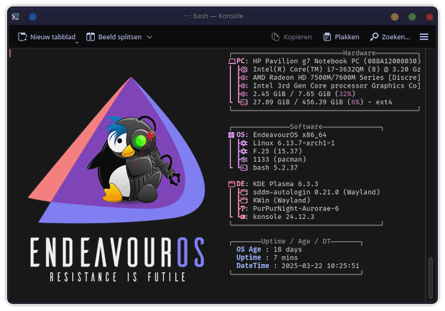Click the window icon beside DE label
Image resolution: width=445 pixels, height=311 pixels.
point(232,184)
